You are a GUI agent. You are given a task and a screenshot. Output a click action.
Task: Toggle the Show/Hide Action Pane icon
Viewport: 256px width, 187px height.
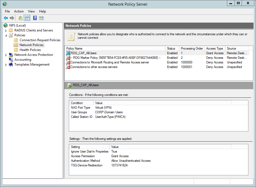click(41, 18)
